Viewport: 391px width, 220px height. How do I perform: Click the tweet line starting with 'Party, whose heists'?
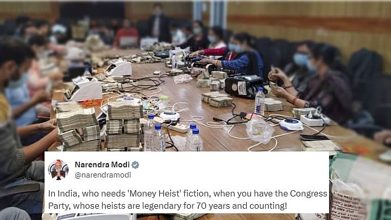(167, 206)
